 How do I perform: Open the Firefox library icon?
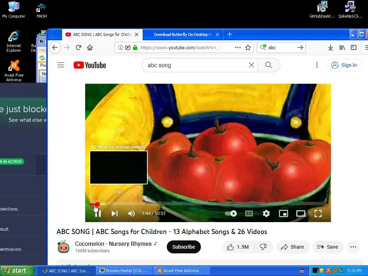[342, 48]
